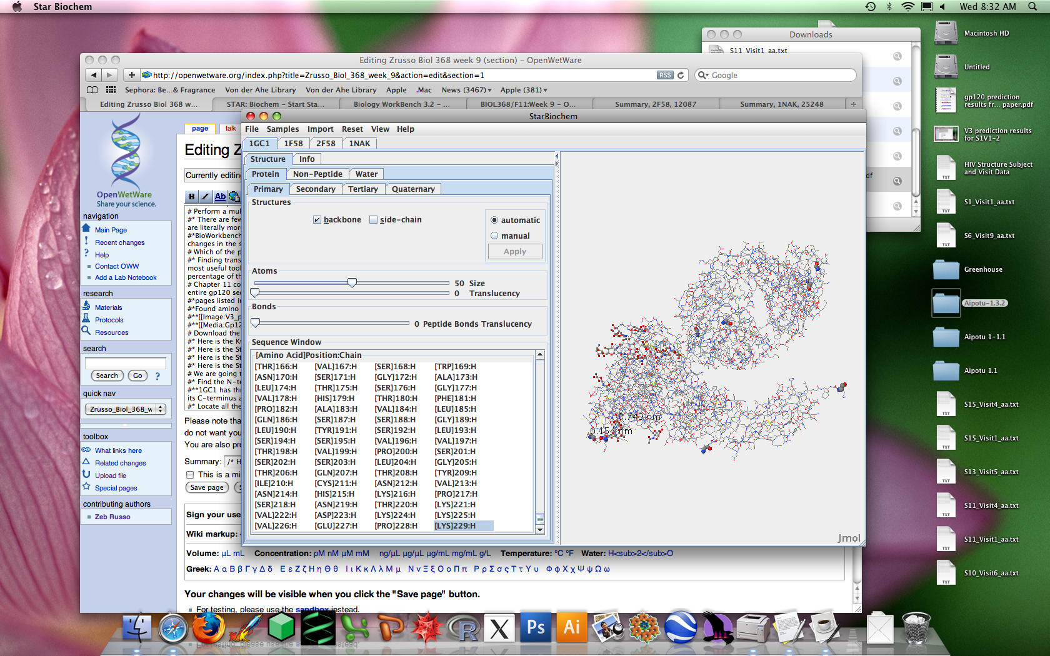Switch to the Tertiary structure tab

tap(362, 189)
